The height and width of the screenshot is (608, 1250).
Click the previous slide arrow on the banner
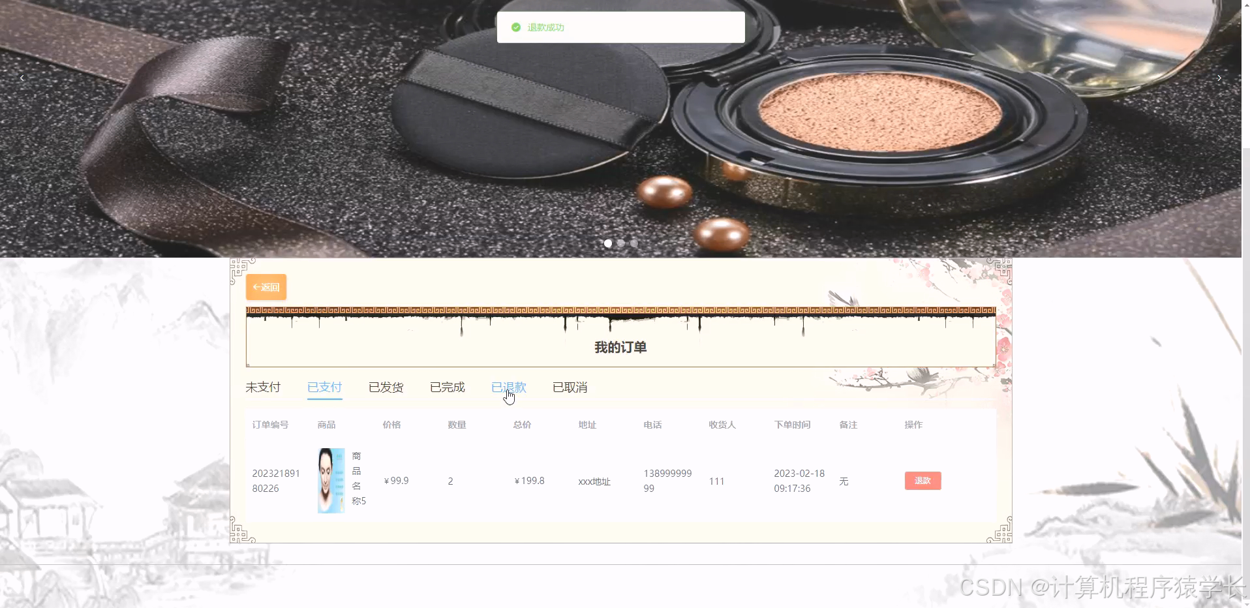[22, 78]
